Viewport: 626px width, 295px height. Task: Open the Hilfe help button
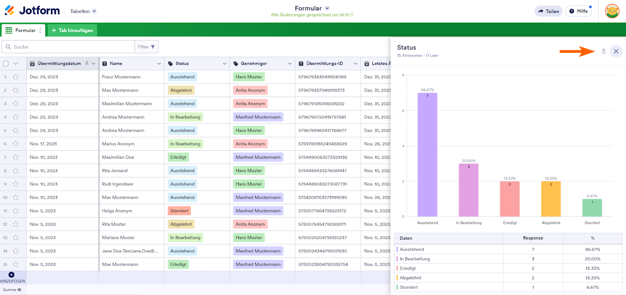tap(578, 11)
